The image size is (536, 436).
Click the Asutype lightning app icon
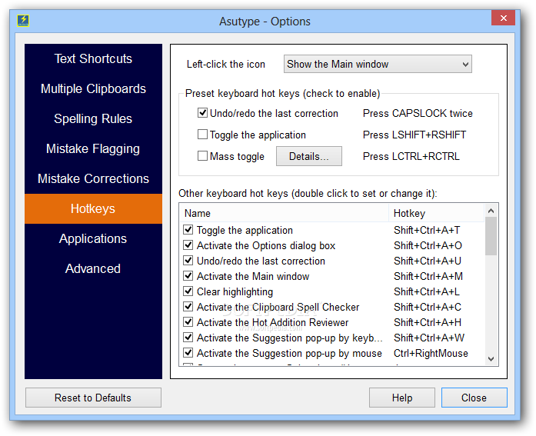(x=23, y=21)
